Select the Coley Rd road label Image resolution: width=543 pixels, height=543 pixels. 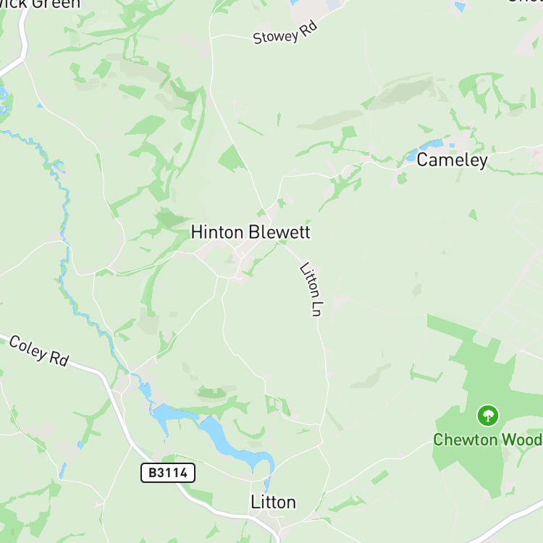click(x=39, y=351)
